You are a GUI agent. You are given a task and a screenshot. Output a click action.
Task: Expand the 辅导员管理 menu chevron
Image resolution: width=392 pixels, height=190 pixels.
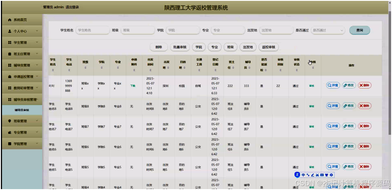(x=37, y=65)
